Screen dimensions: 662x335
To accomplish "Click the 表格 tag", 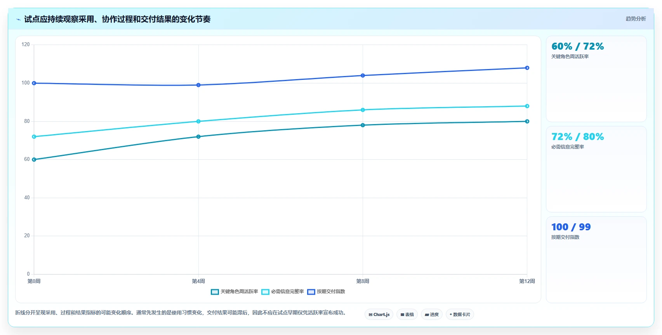I will click(x=407, y=314).
